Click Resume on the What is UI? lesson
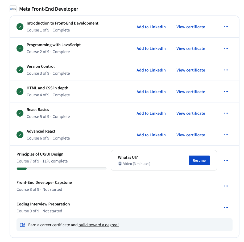This screenshot has height=242, width=244. [199, 160]
